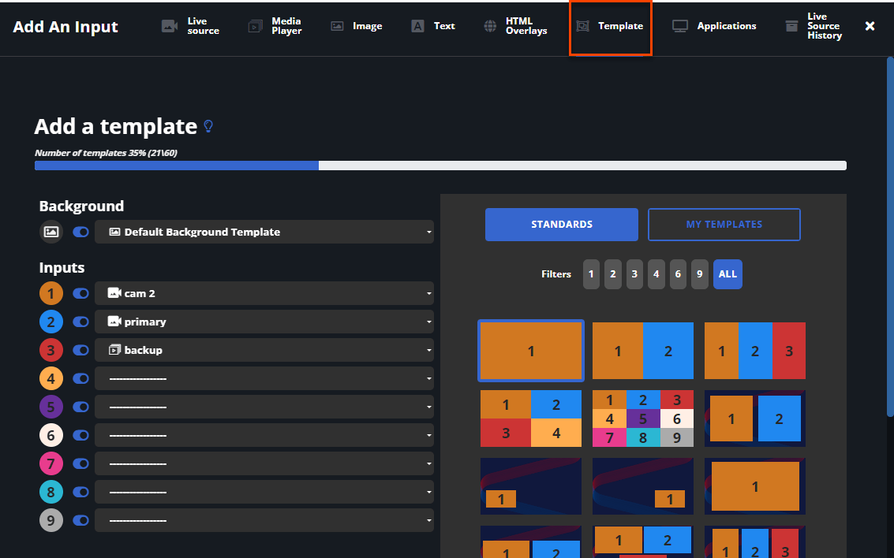Toggle the switch for input 4
The width and height of the screenshot is (894, 558).
(81, 378)
